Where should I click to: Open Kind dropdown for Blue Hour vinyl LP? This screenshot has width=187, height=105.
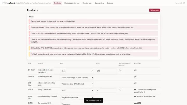[x=77, y=78]
